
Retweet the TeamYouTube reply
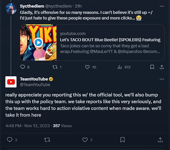tap(47, 140)
